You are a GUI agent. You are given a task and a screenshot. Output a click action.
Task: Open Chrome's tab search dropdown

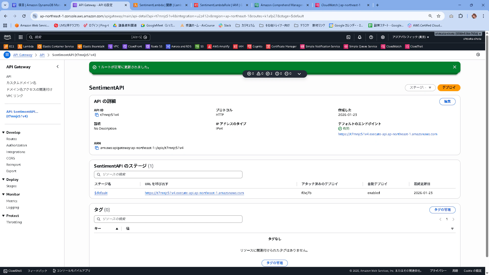5,5
